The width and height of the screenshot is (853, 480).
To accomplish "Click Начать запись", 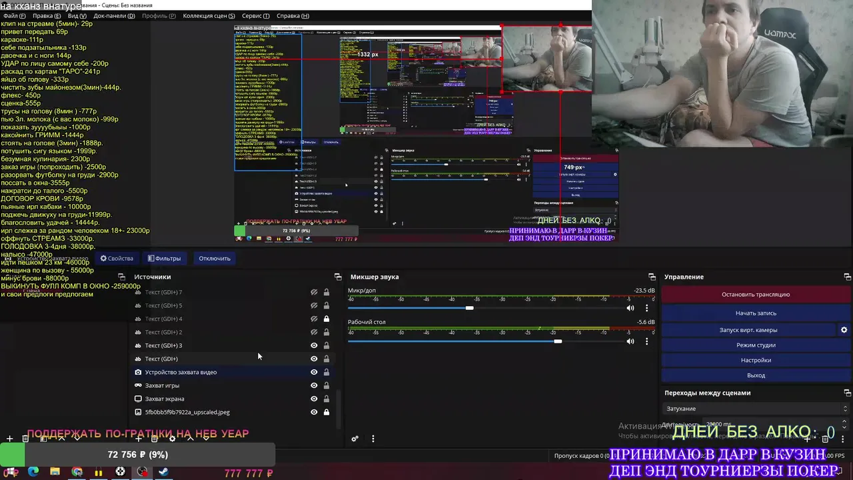I will pyautogui.click(x=756, y=313).
